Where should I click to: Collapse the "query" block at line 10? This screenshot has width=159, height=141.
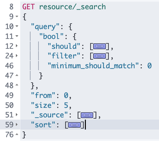[x=17, y=26]
